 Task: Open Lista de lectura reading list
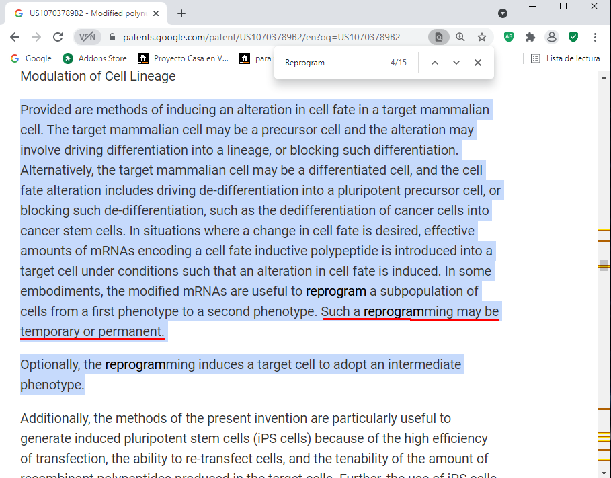click(x=565, y=58)
